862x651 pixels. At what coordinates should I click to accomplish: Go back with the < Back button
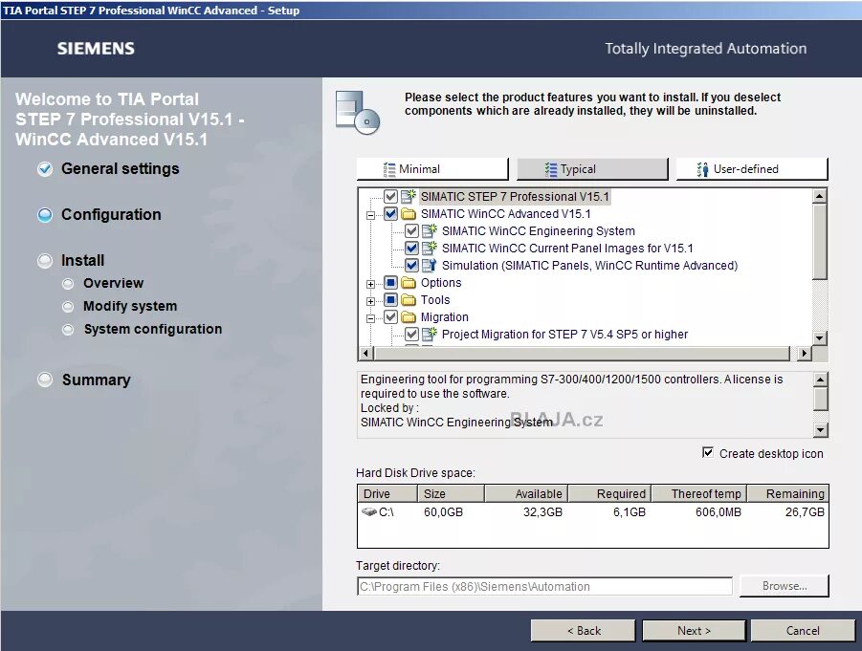(583, 630)
